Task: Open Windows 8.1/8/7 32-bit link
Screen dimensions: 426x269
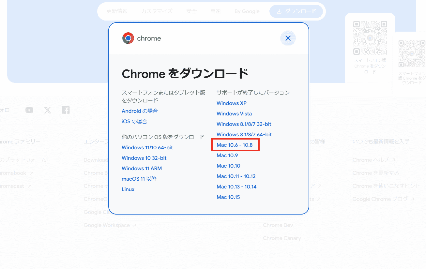Action: pyautogui.click(x=244, y=124)
